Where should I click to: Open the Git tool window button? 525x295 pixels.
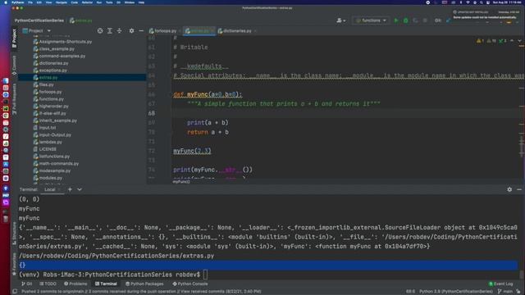27,284
